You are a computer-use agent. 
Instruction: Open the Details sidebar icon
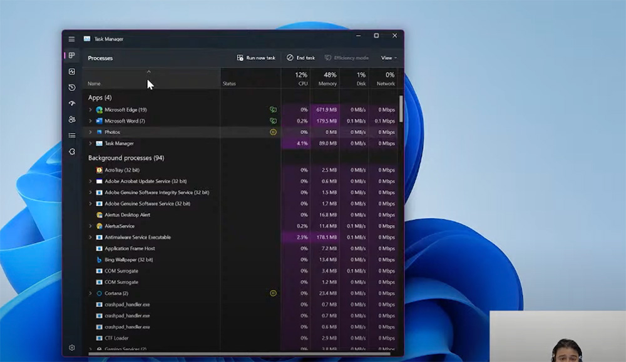coord(72,136)
